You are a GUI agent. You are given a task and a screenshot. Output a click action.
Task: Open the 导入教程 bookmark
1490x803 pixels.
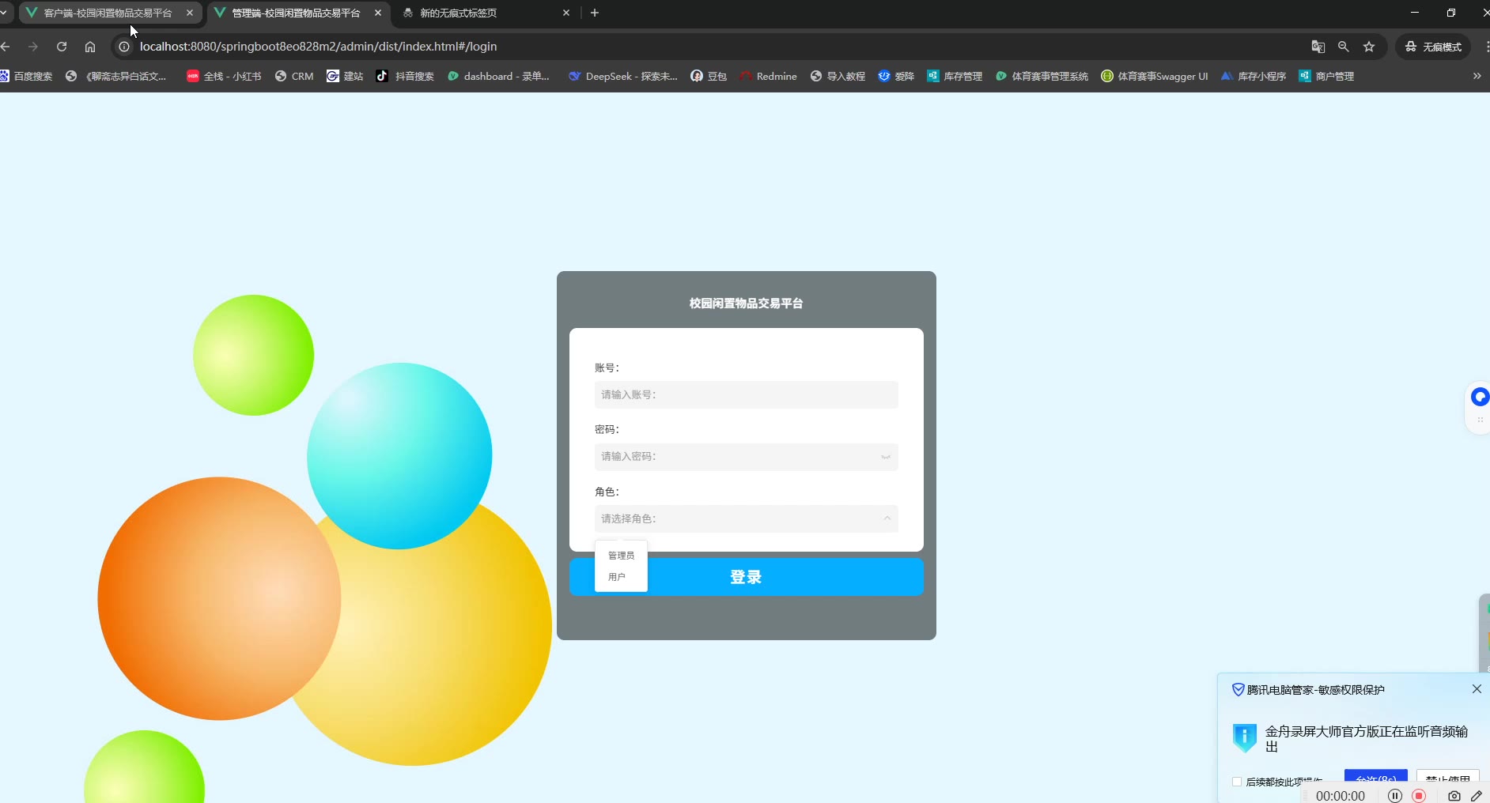pyautogui.click(x=838, y=76)
